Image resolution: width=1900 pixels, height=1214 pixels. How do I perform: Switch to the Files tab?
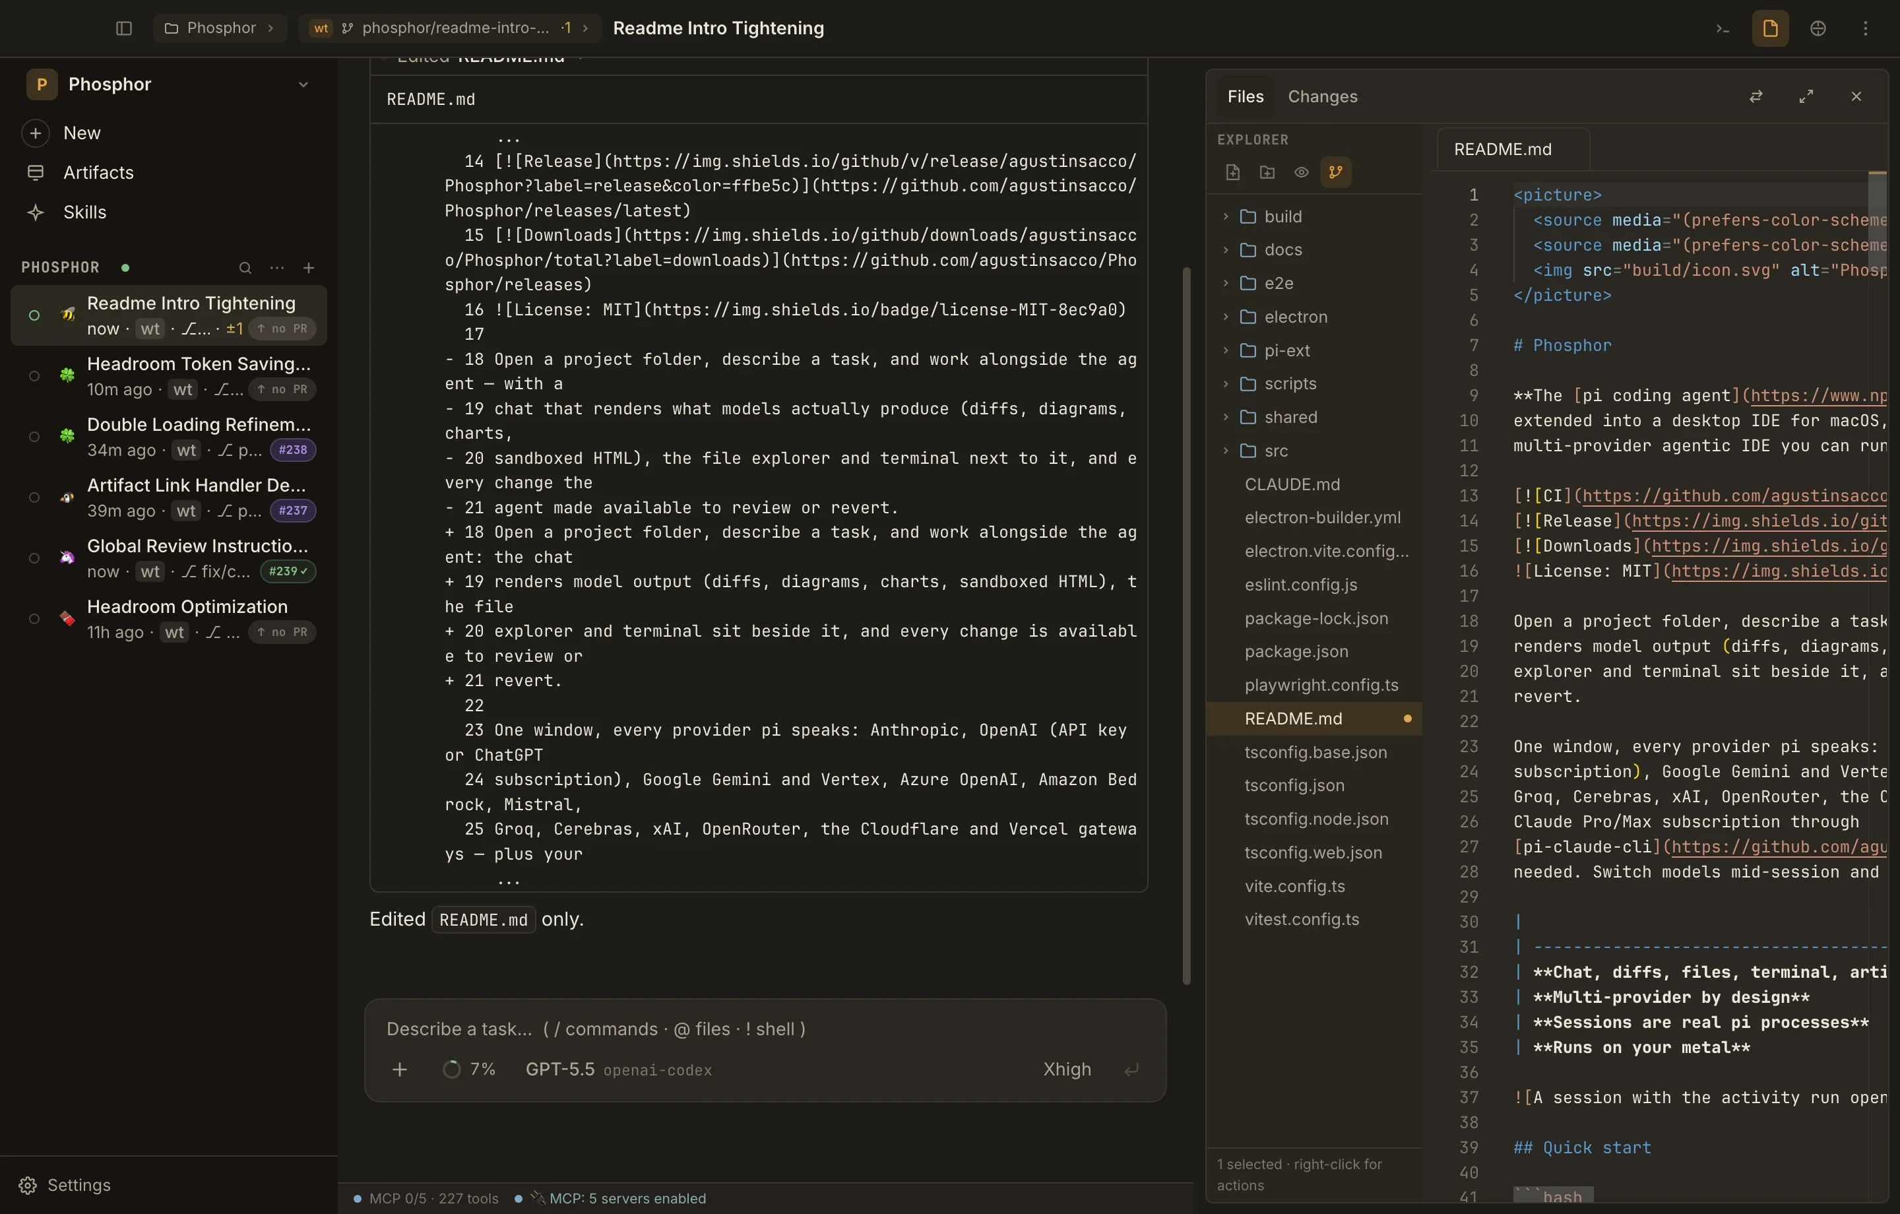coord(1245,96)
